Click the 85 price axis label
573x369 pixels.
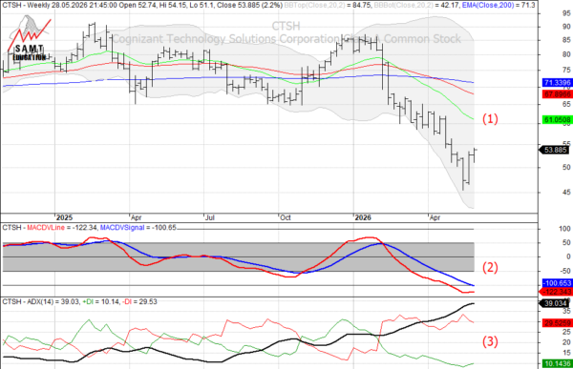(x=566, y=40)
